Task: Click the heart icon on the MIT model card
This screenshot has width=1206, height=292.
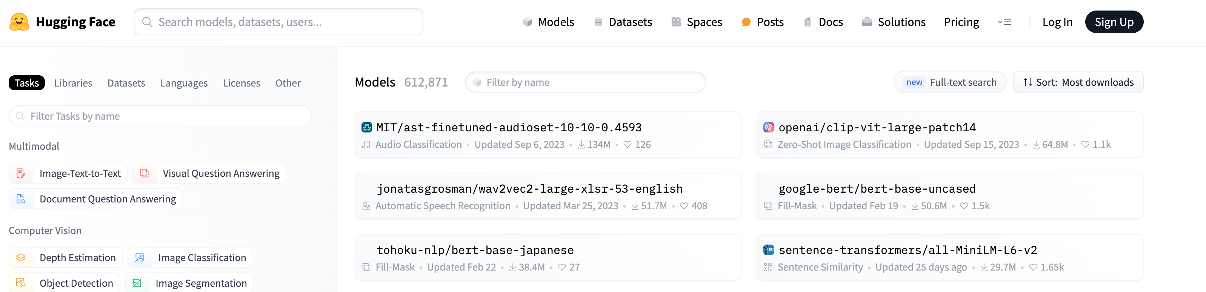Action: (628, 145)
